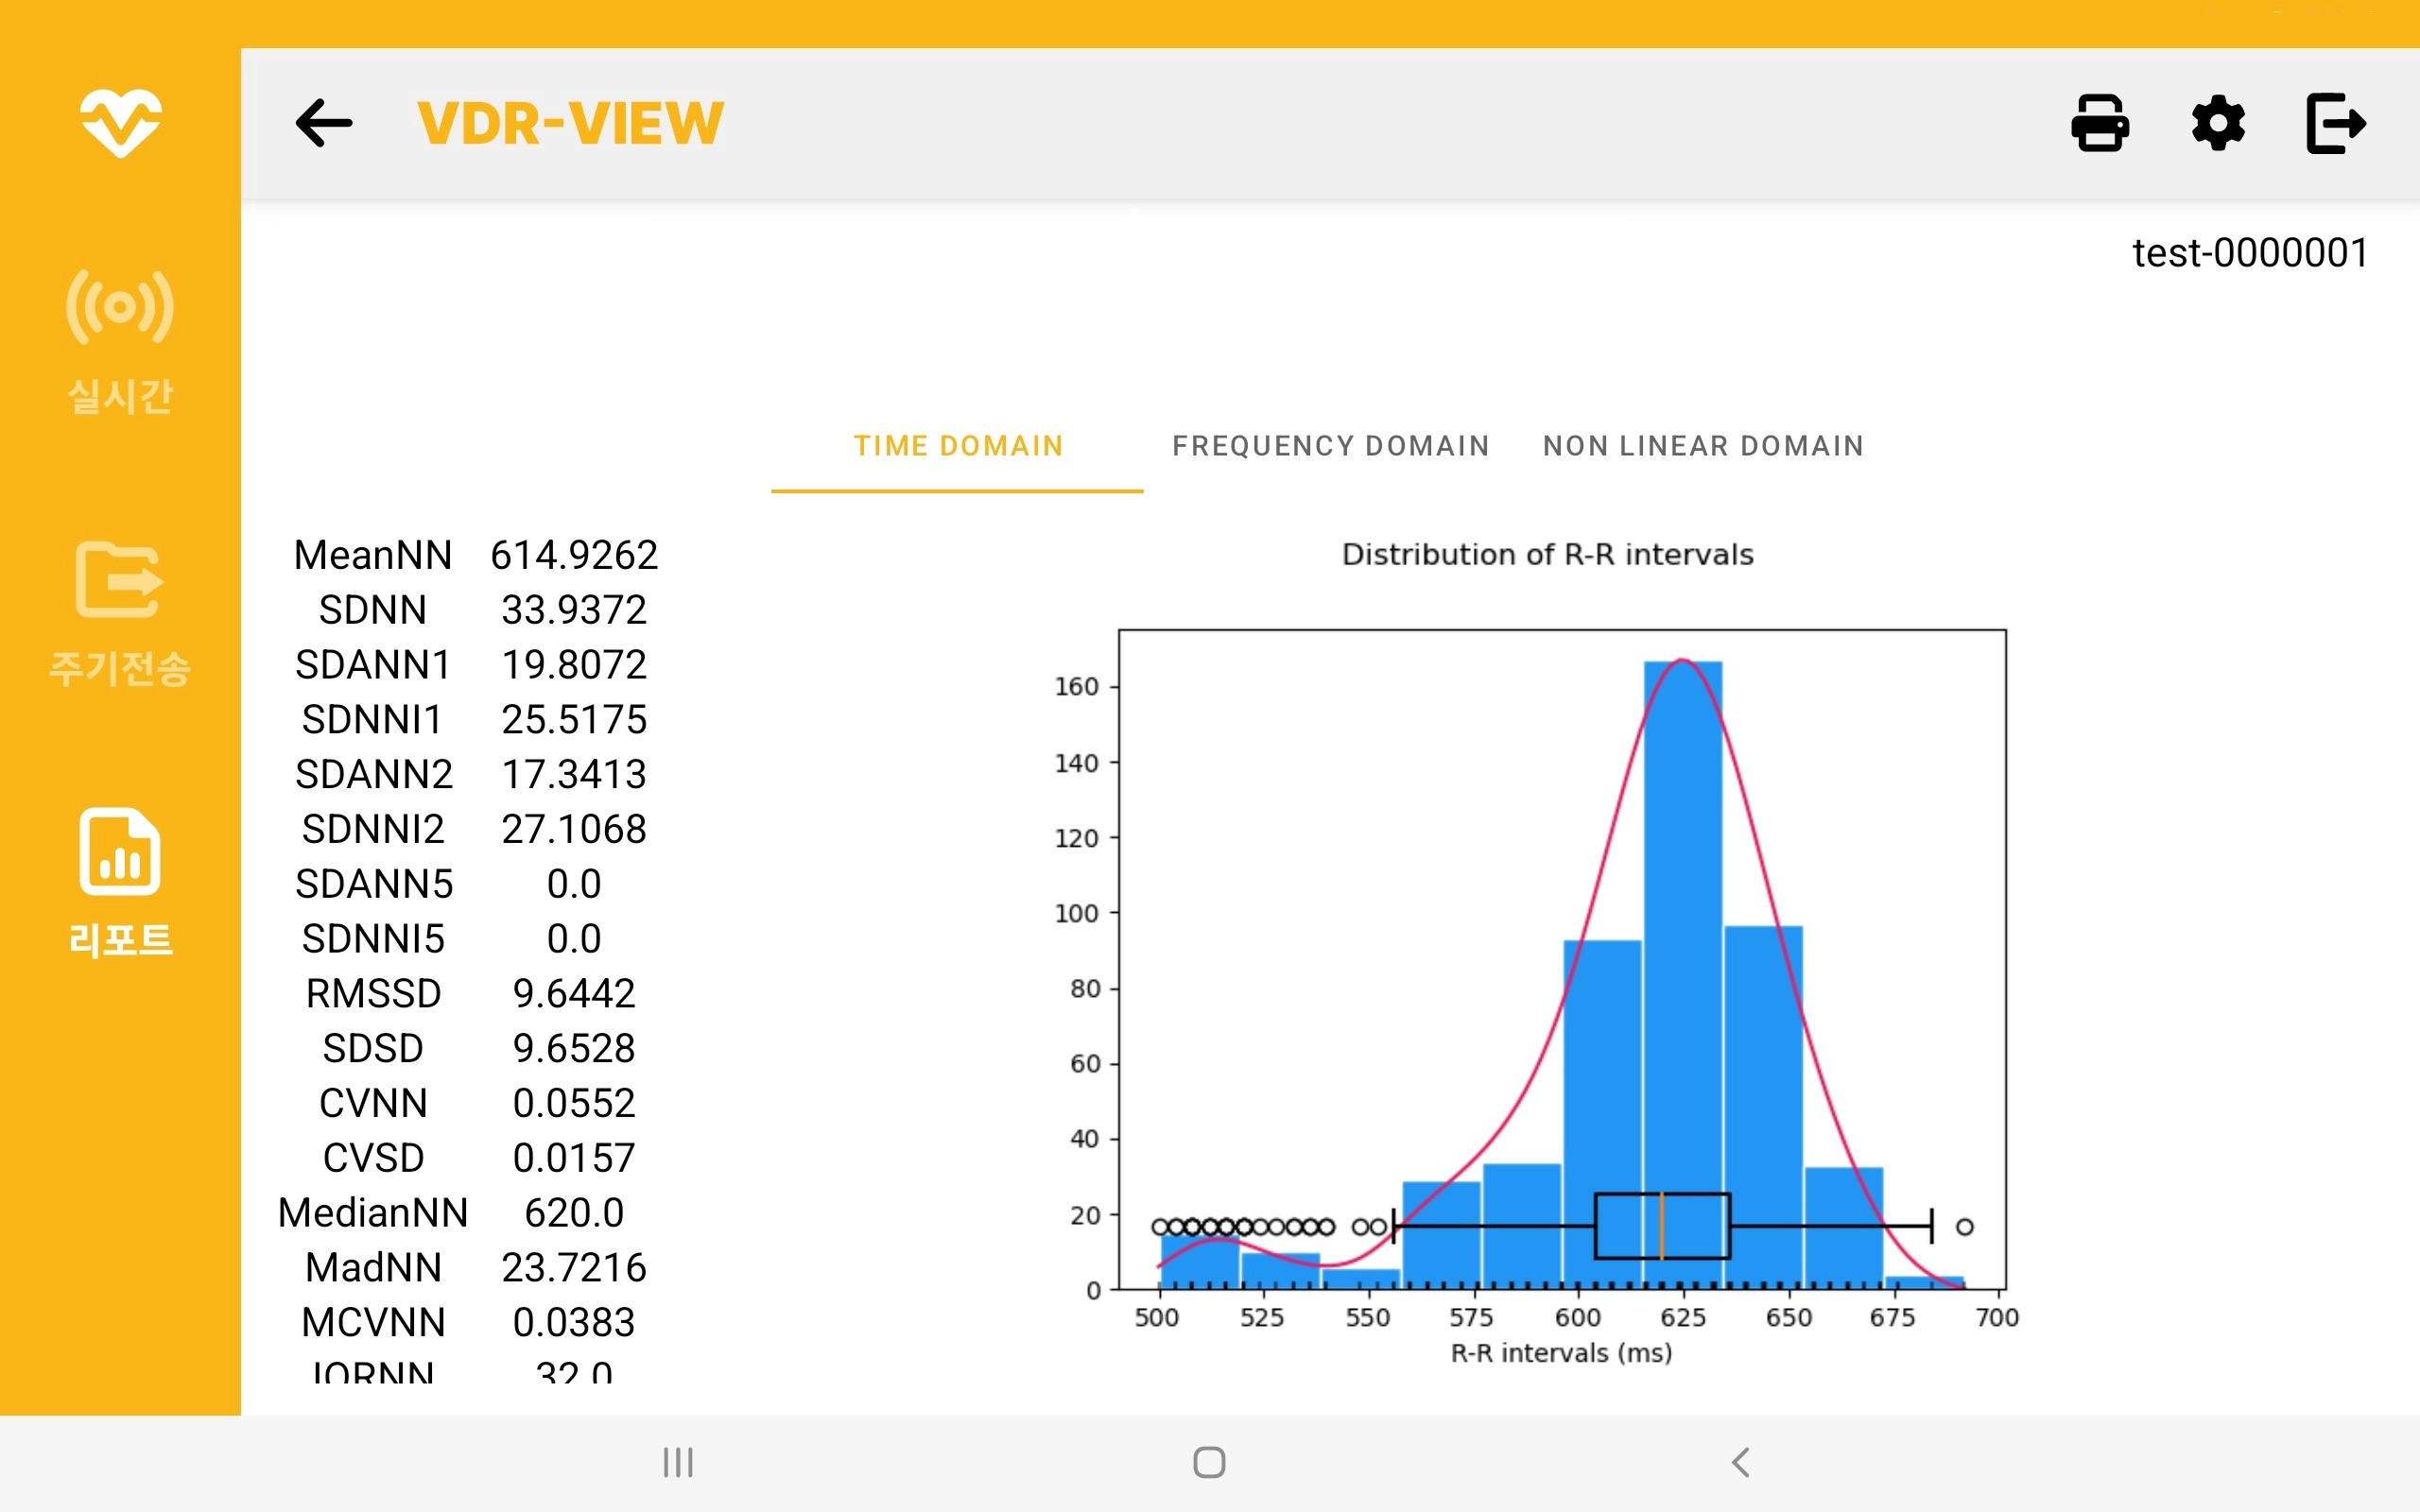Switch to the FREQUENCY DOMAIN tab

[x=1331, y=446]
